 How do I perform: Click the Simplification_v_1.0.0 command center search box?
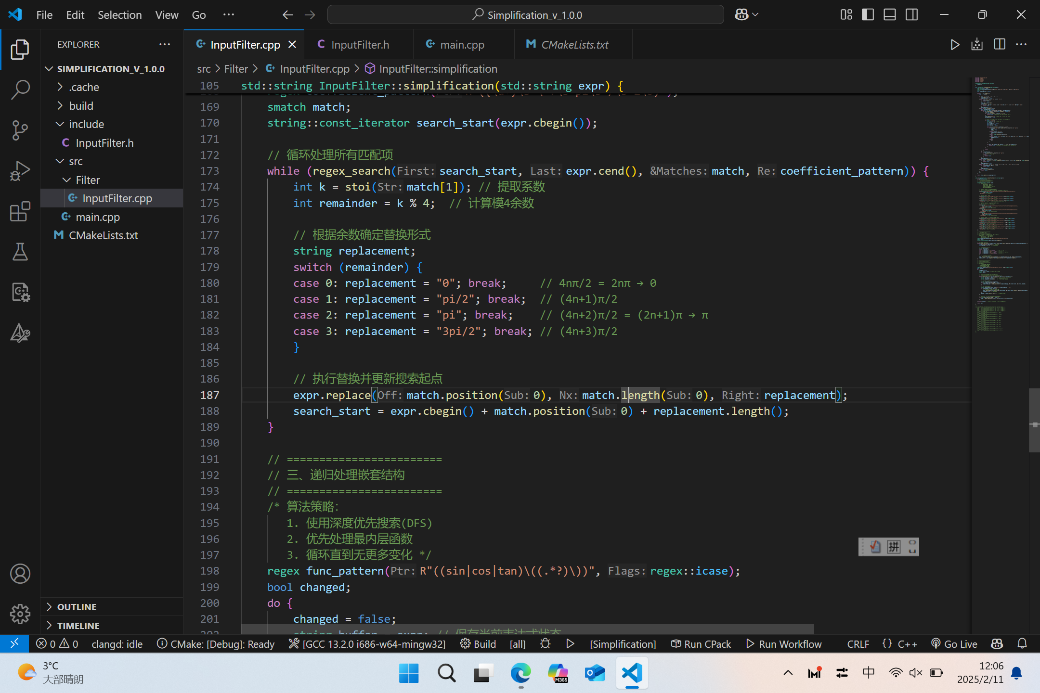tap(526, 15)
